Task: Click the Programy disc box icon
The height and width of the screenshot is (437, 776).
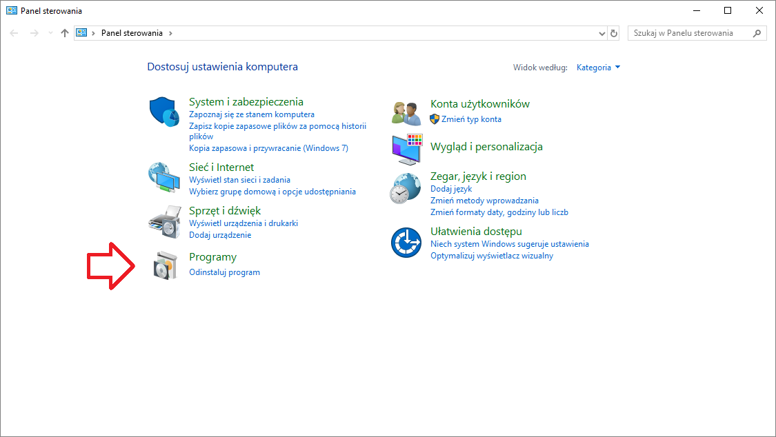Action: click(x=166, y=265)
